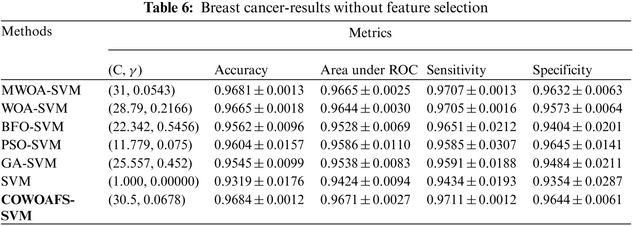Viewport: 633px width, 226px height.
Task: Select the (C, γ) column header
Action: pyautogui.click(x=125, y=71)
